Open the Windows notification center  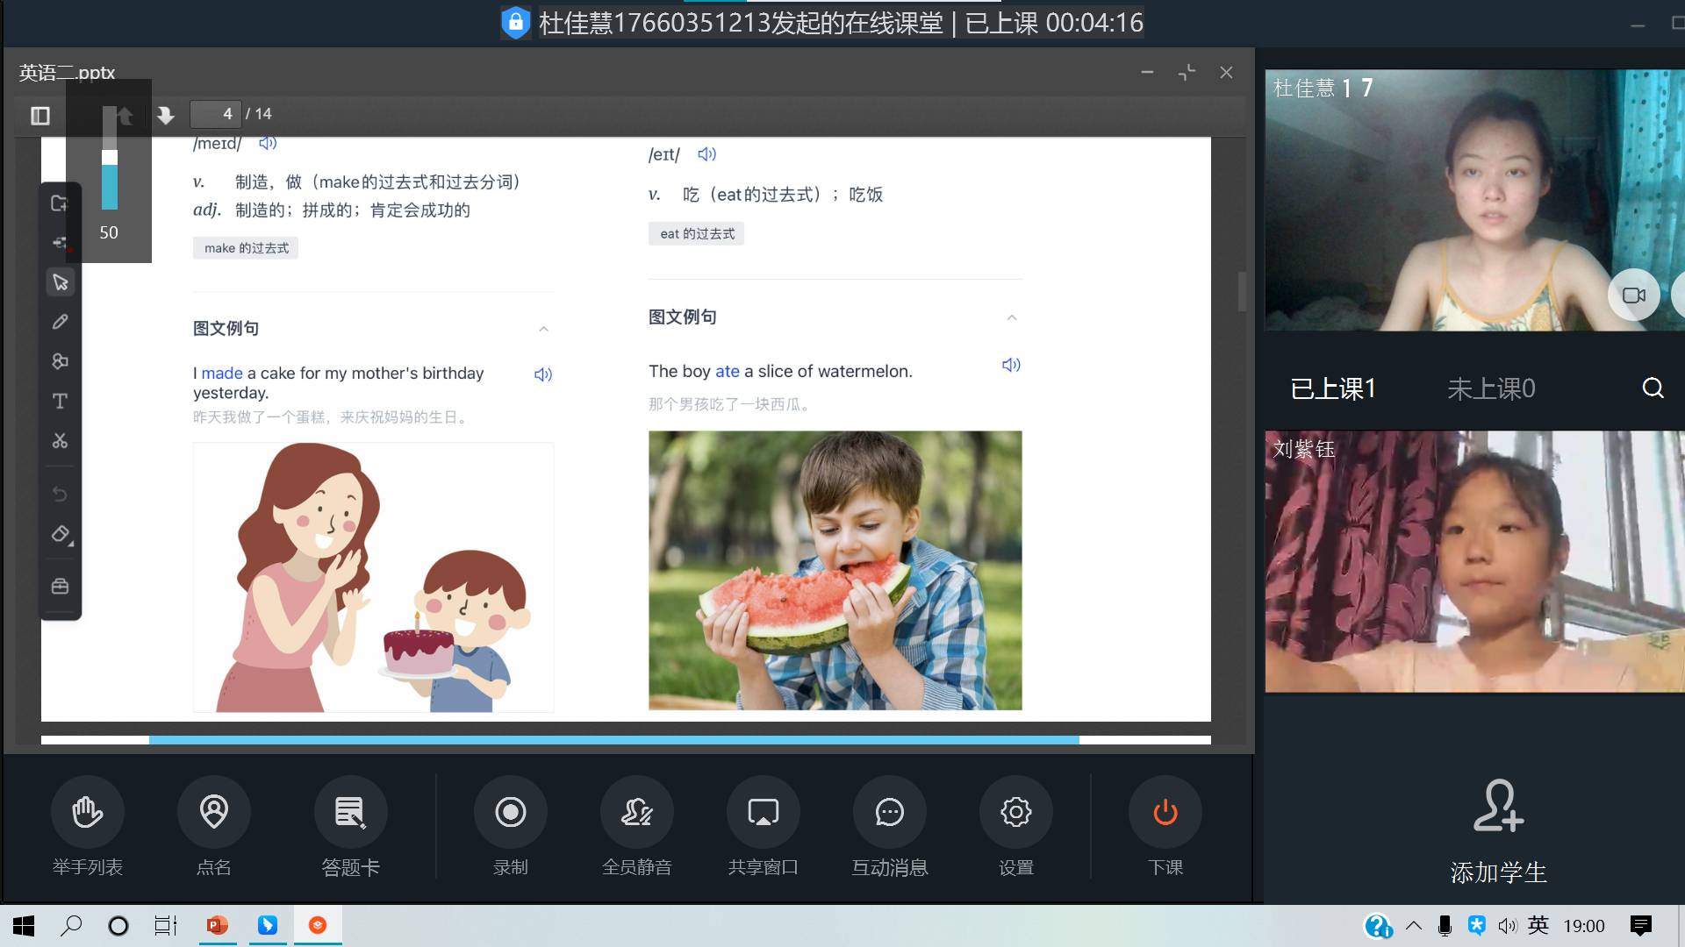(1640, 926)
